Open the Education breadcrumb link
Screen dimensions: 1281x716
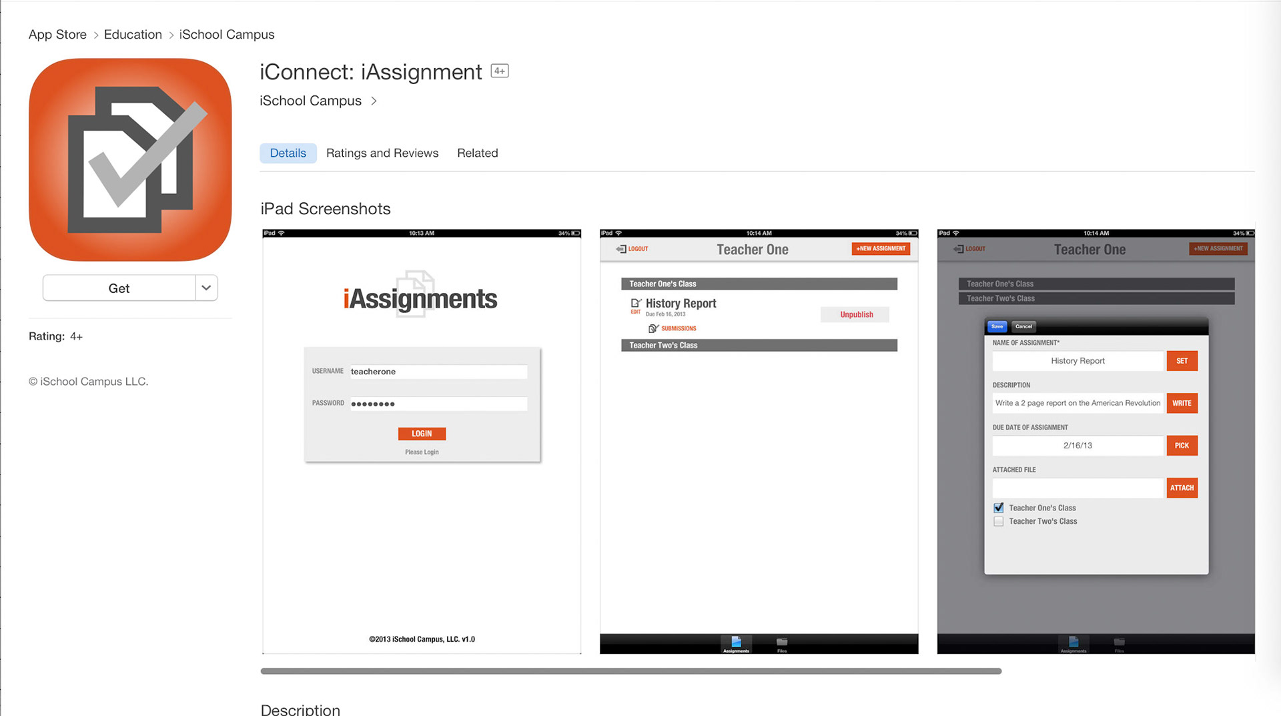coord(133,34)
